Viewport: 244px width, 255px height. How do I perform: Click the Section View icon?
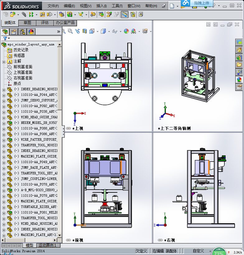(85, 31)
